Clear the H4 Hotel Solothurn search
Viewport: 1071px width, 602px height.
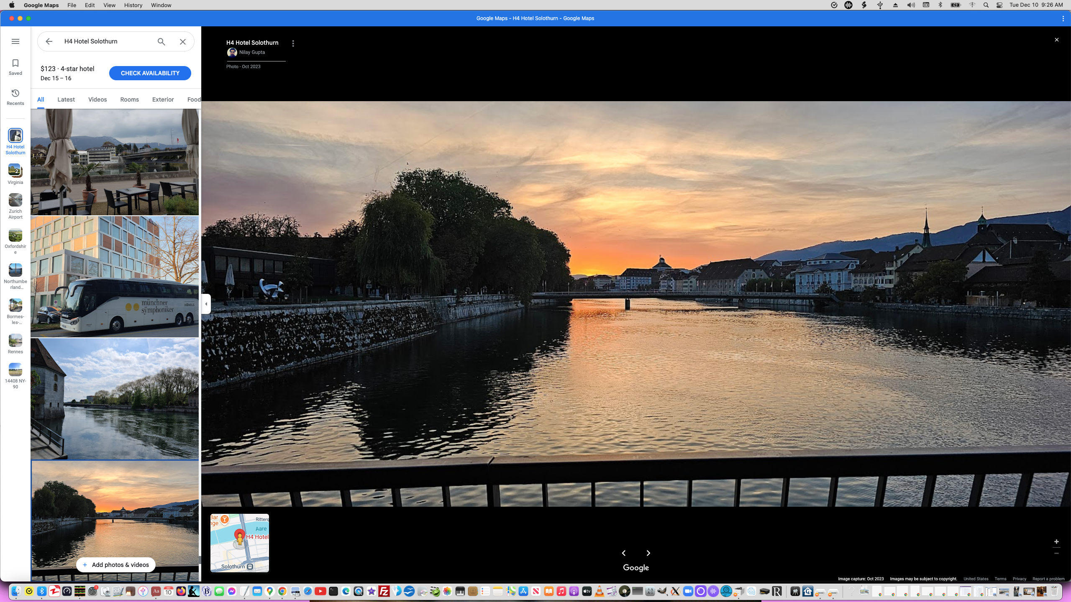pyautogui.click(x=183, y=41)
